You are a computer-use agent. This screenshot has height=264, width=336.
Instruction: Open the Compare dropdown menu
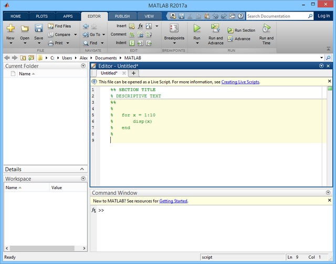(x=75, y=35)
